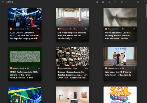Image resolution: width=147 pixels, height=103 pixels.
Task: Open the notifications bell icon
Action: tap(109, 2)
